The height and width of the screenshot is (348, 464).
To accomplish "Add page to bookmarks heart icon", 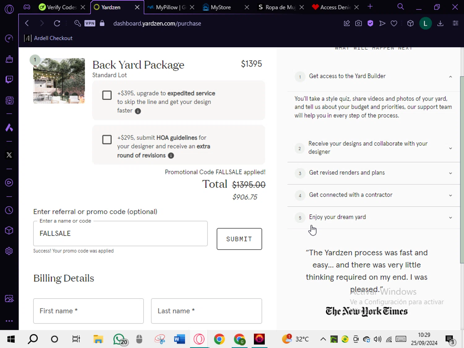I will pyautogui.click(x=394, y=23).
